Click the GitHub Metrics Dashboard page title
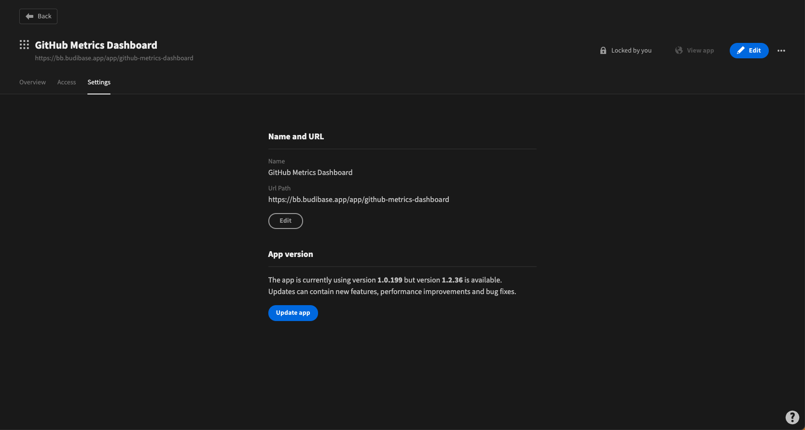The width and height of the screenshot is (805, 430). click(x=96, y=45)
